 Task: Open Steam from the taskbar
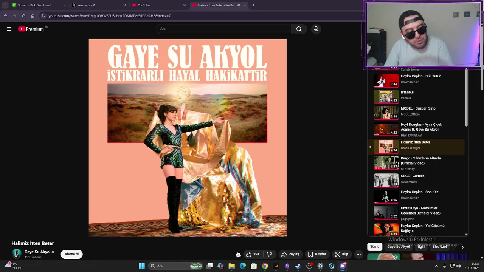[x=298, y=266]
